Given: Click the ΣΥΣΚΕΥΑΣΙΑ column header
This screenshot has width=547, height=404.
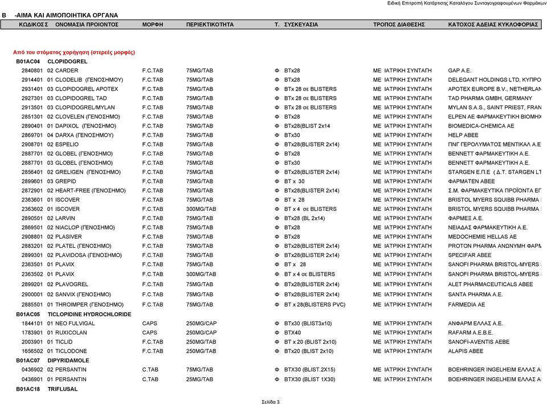Looking at the screenshot, I should click(x=301, y=25).
